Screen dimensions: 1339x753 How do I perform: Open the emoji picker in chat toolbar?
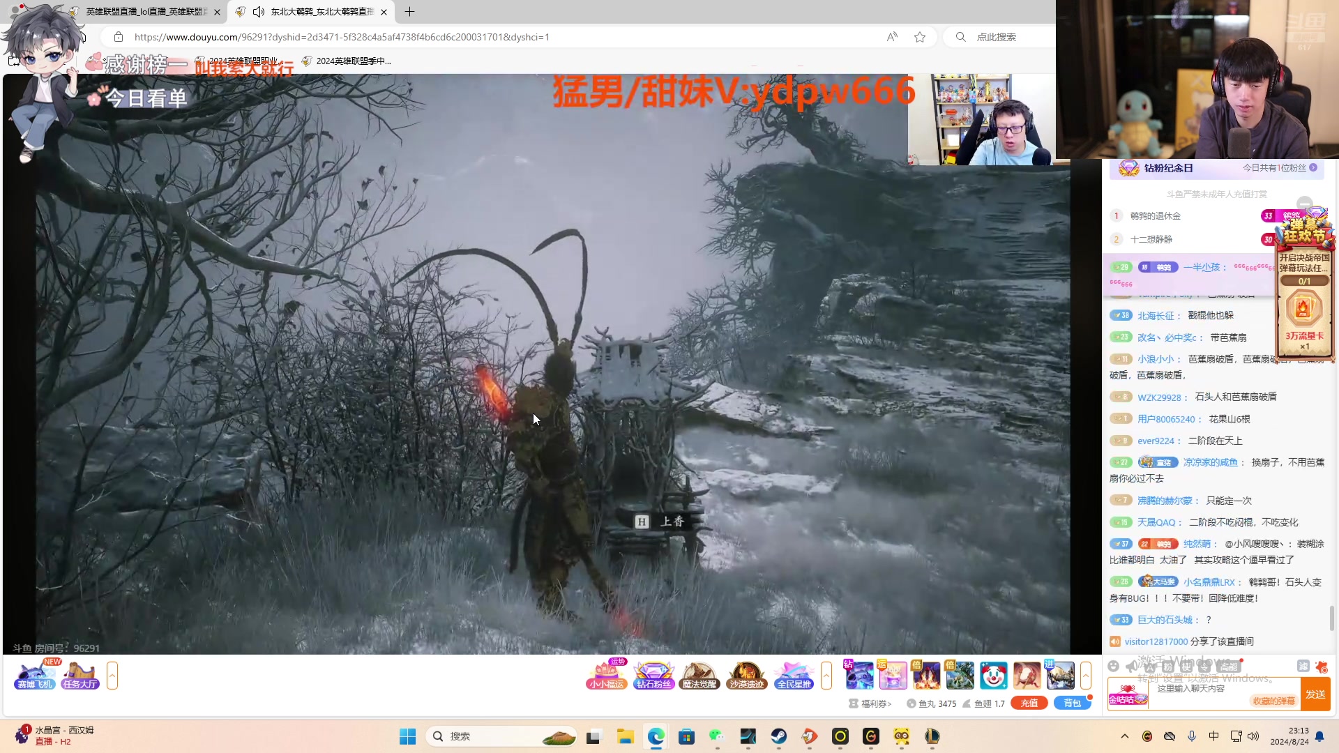pyautogui.click(x=1114, y=666)
